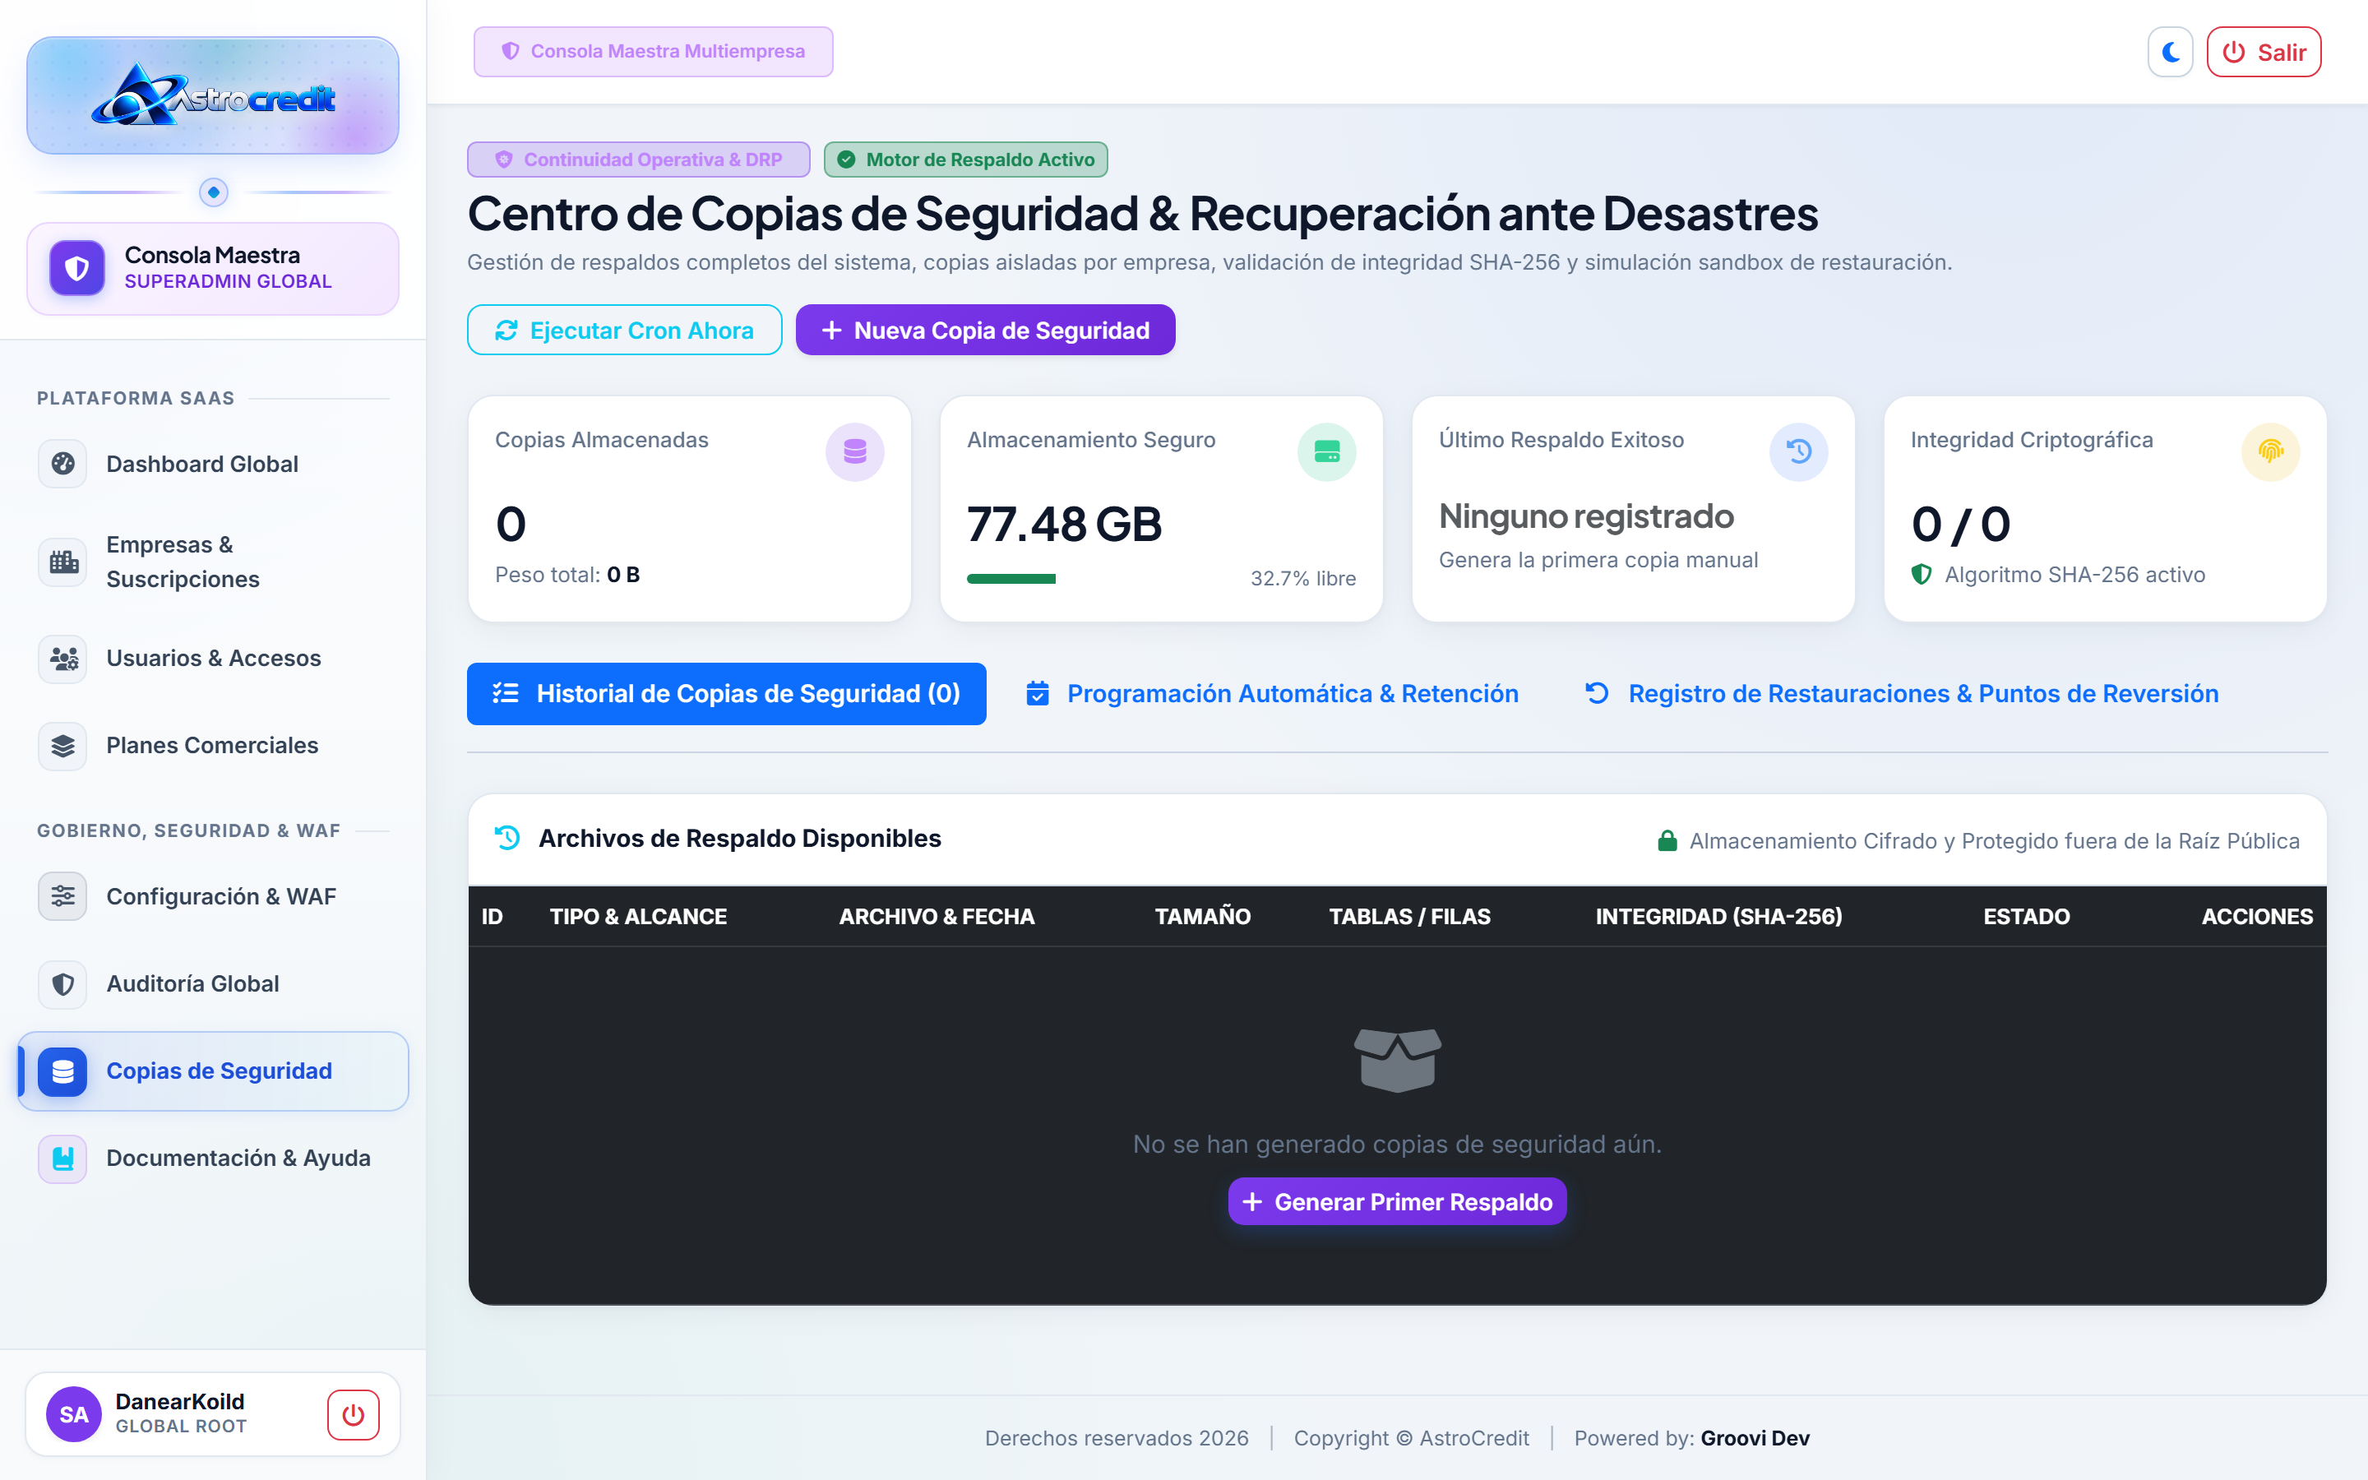The width and height of the screenshot is (2368, 1480).
Task: Click Generar Primer Respaldo button
Action: (1397, 1202)
